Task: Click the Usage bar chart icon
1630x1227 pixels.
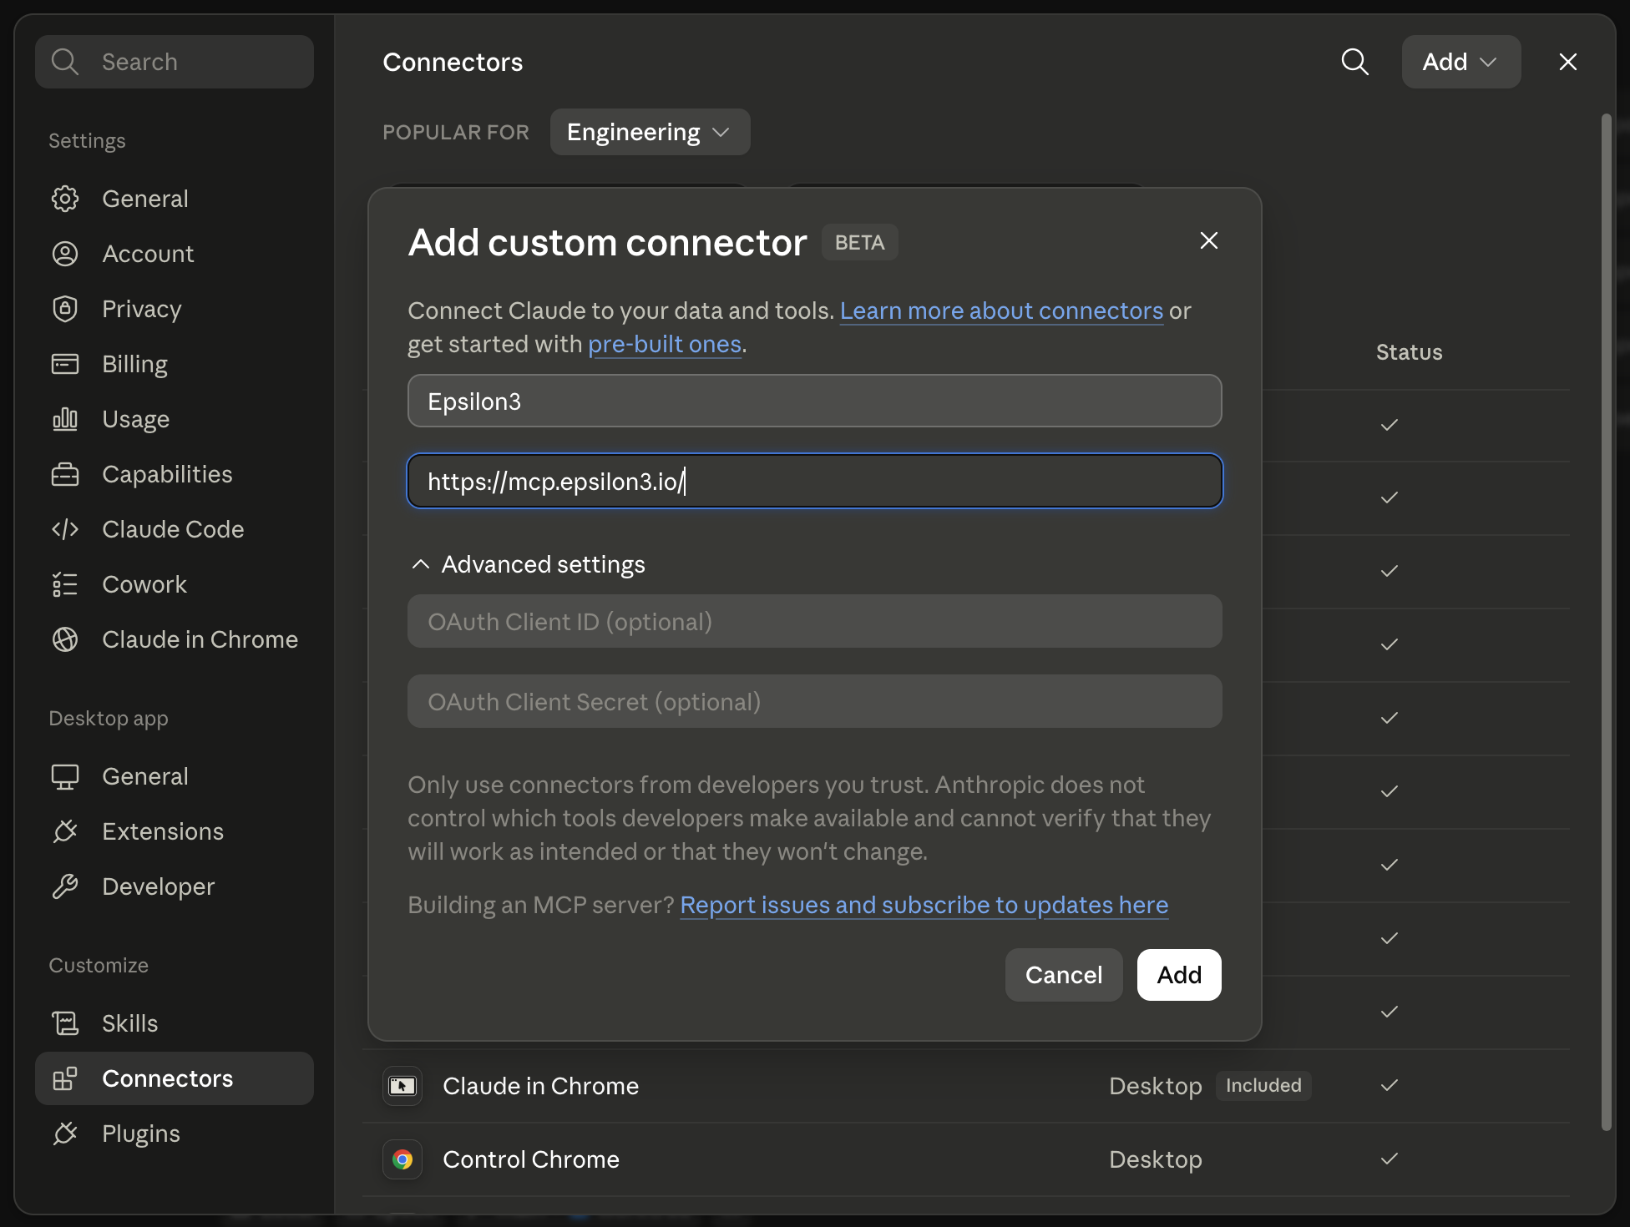Action: [65, 419]
